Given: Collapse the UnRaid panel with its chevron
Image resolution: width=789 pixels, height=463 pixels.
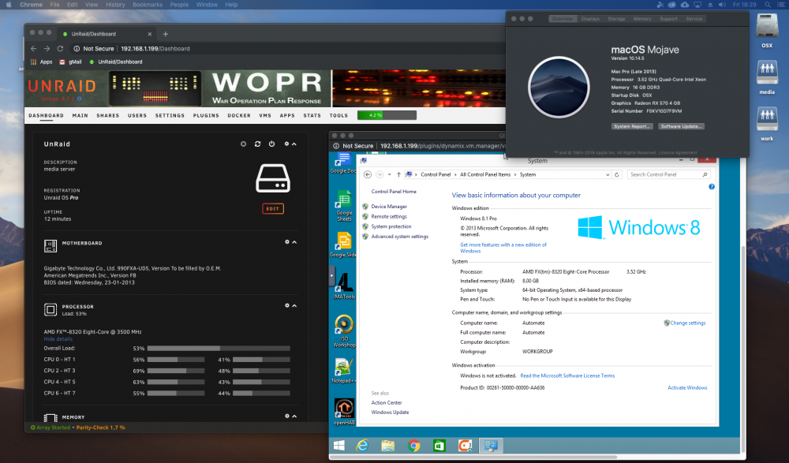Looking at the screenshot, I should 294,144.
